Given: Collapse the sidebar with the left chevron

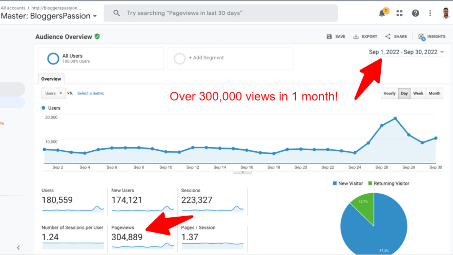Looking at the screenshot, I should [x=18, y=247].
